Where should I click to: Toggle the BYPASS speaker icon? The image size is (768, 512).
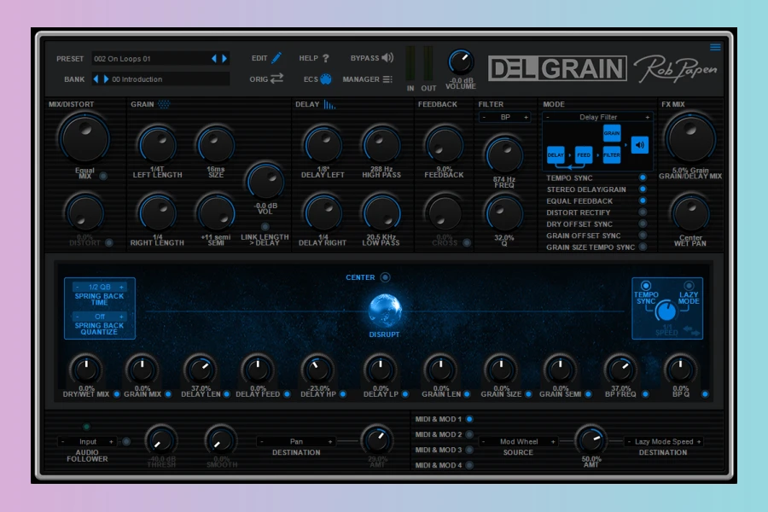coord(387,58)
